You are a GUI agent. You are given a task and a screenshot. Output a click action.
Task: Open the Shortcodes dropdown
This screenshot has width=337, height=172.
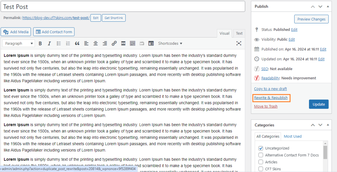[170, 43]
